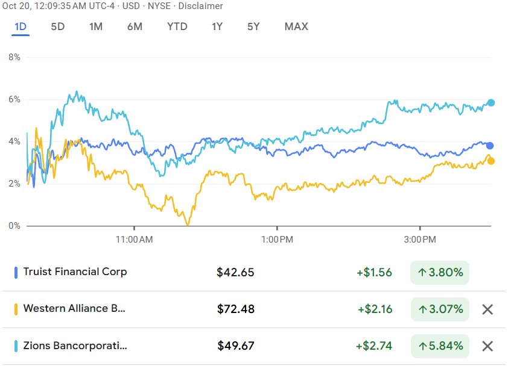Click the yellow endpoint dot on chart
This screenshot has width=508, height=366.
coord(491,161)
